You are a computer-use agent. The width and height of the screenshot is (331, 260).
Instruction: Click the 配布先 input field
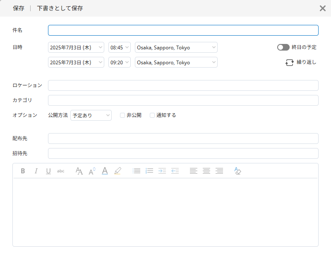coord(183,139)
